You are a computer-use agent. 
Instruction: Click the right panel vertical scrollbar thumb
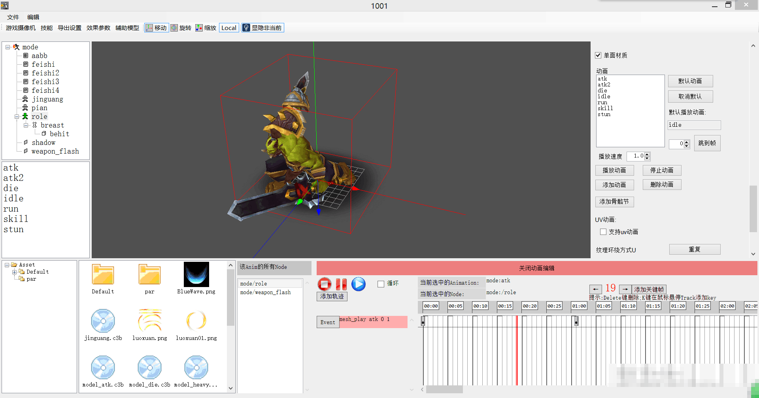click(x=753, y=208)
